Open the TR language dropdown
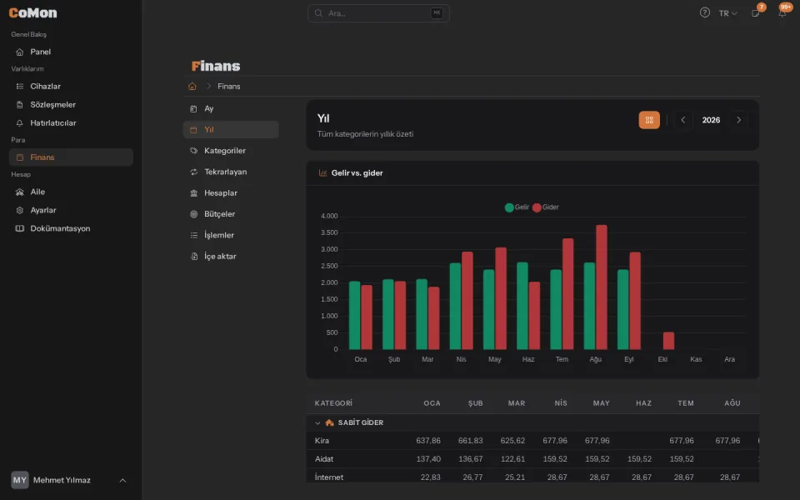Screen dimensions: 800x500 coord(728,13)
